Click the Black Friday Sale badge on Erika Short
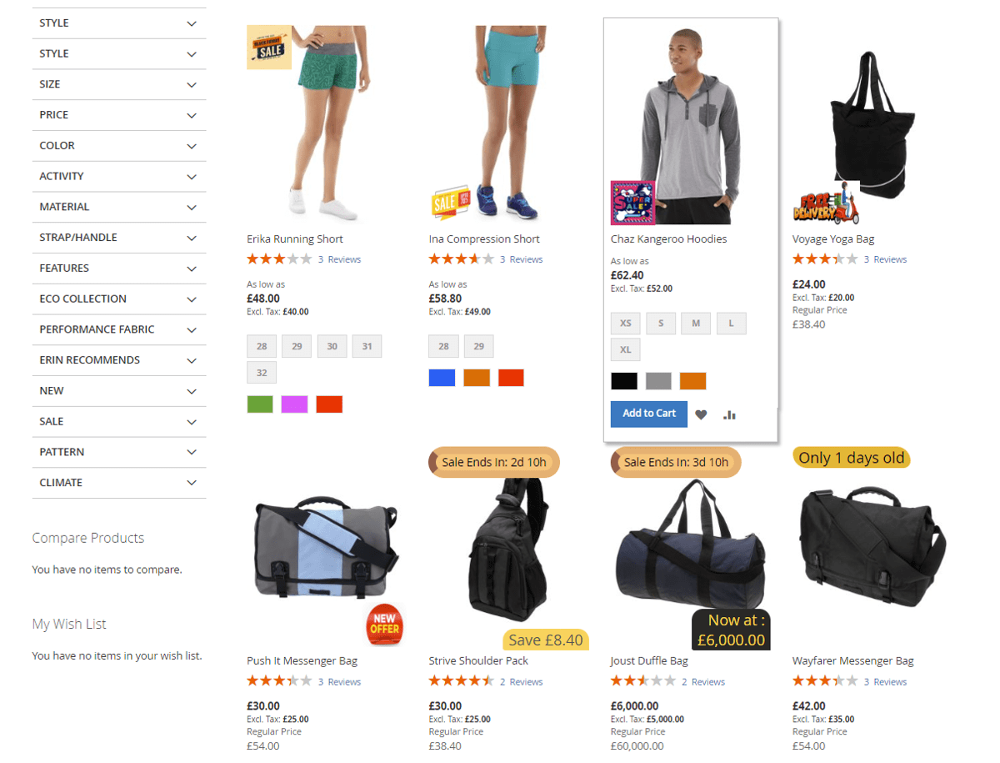1000x763 pixels. [269, 47]
